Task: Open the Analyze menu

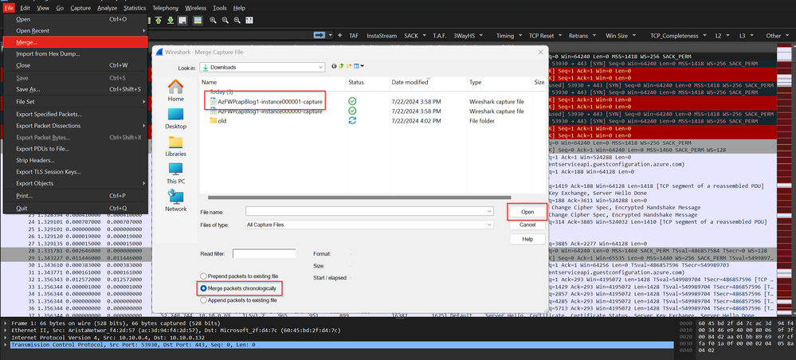Action: 107,8
